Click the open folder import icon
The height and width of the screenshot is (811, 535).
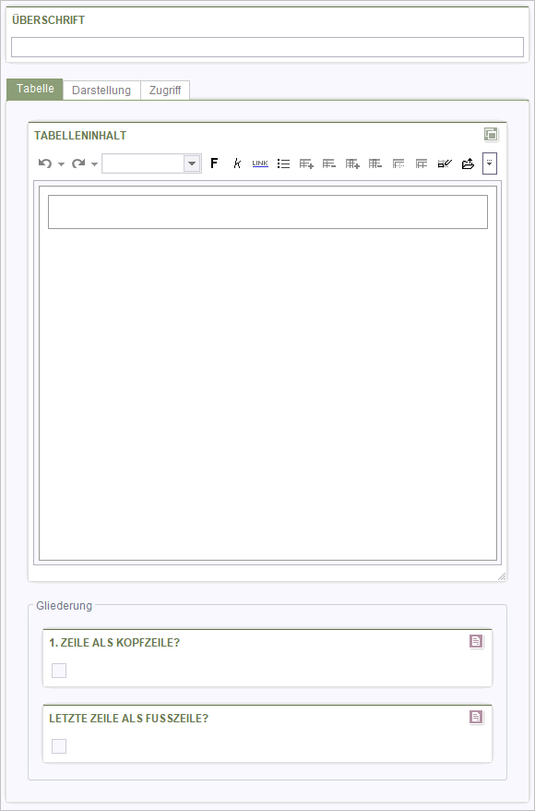coord(468,164)
